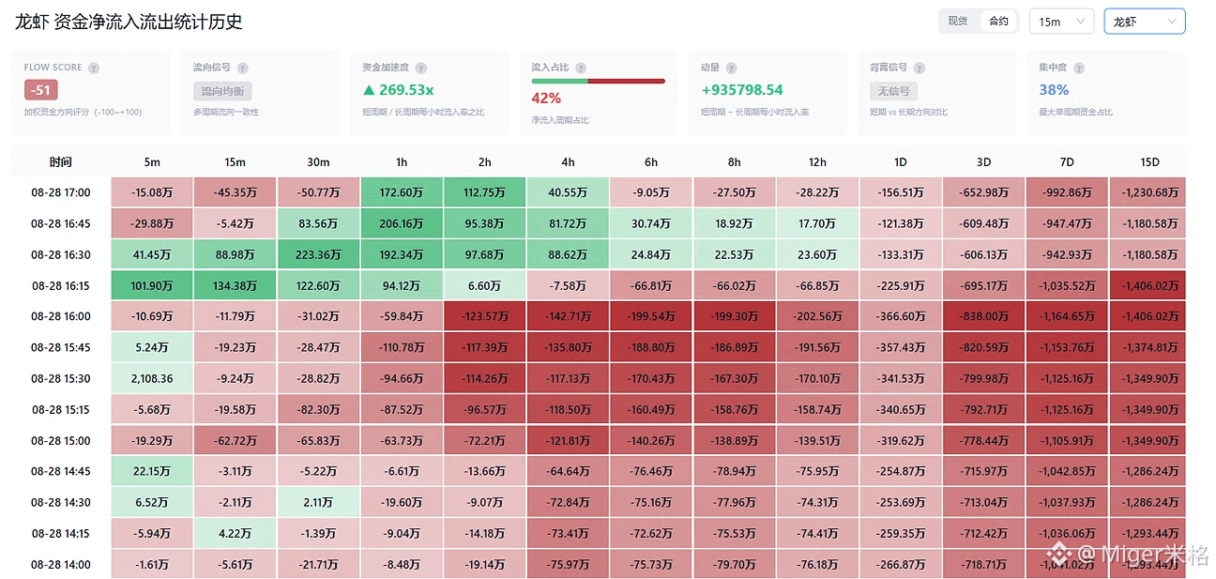Open the 15m interval dropdown

1061,21
